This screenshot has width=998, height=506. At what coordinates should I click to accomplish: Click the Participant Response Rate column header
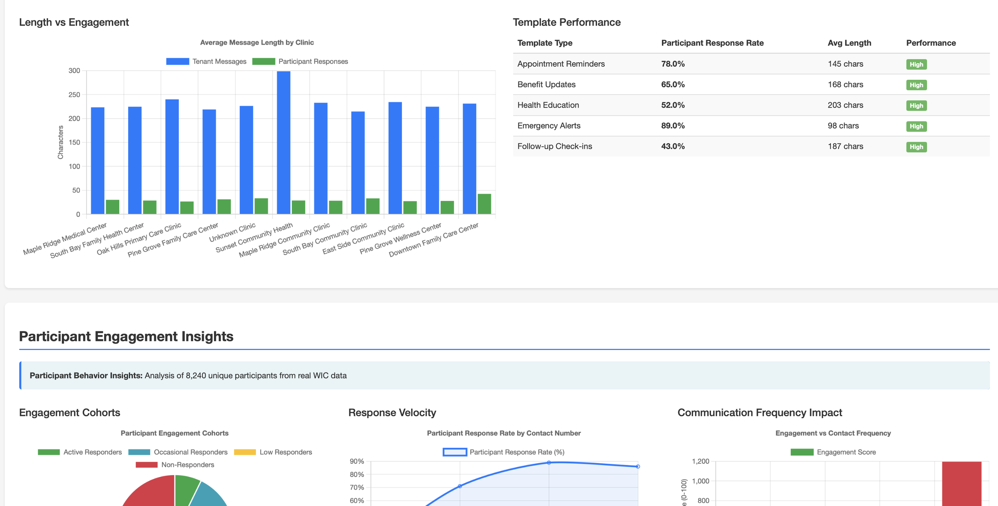[x=712, y=43]
